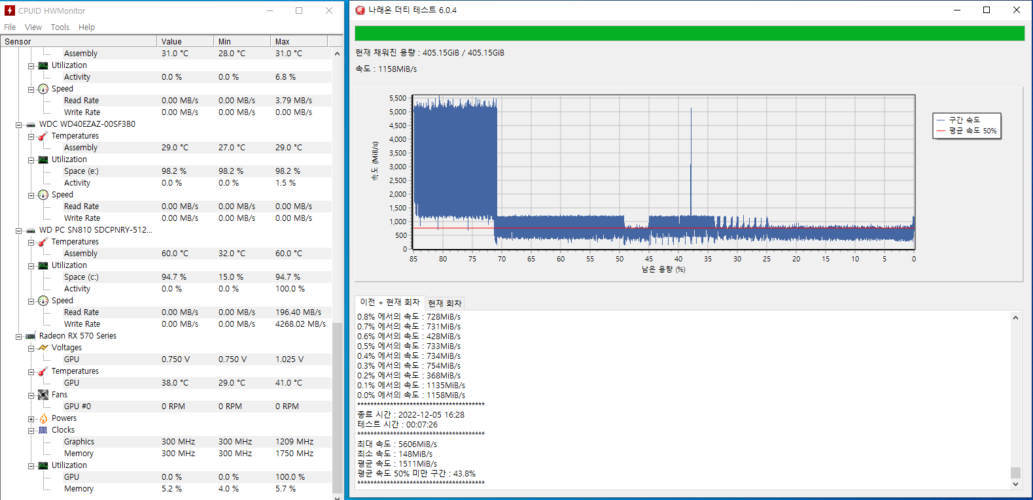Click the Min column header
This screenshot has width=1033, height=500.
point(242,41)
